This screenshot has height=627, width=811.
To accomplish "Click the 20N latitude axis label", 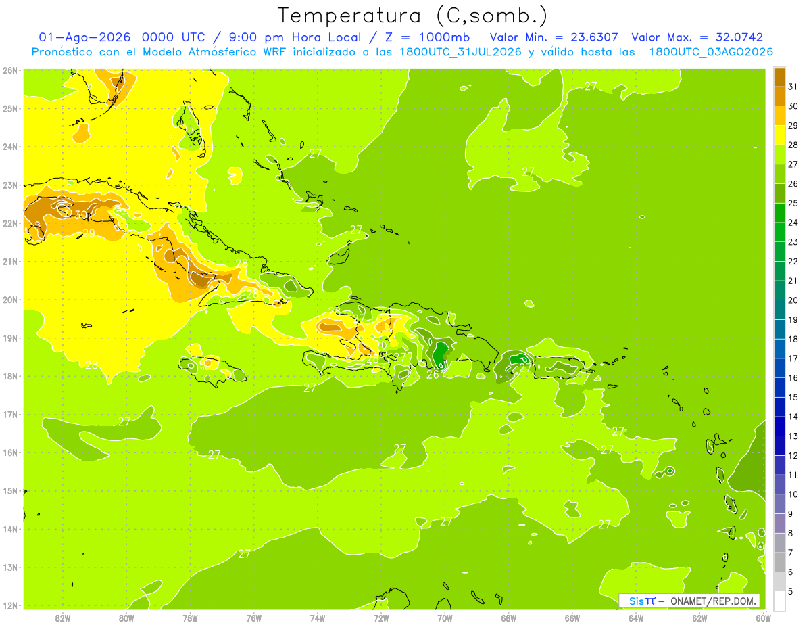I will (10, 300).
